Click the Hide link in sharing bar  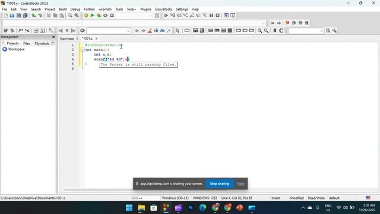(240, 184)
